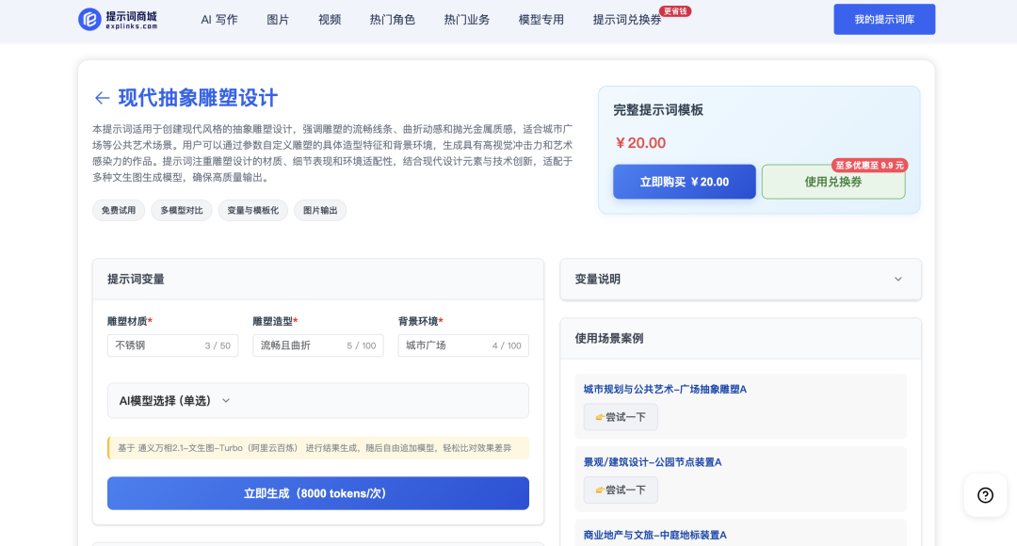Open 城市规划与公共艺术-广场抽象雕塑A link
The height and width of the screenshot is (546, 1017).
665,389
